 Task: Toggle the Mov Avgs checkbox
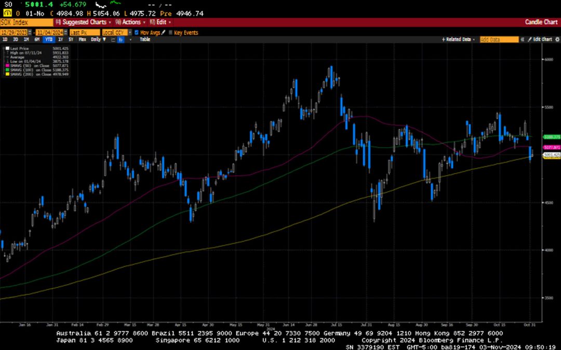135,32
